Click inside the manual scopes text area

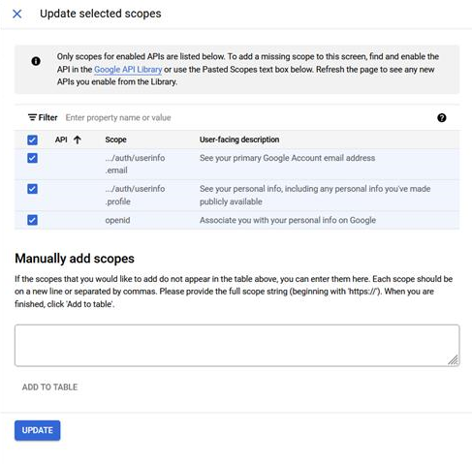[236, 345]
